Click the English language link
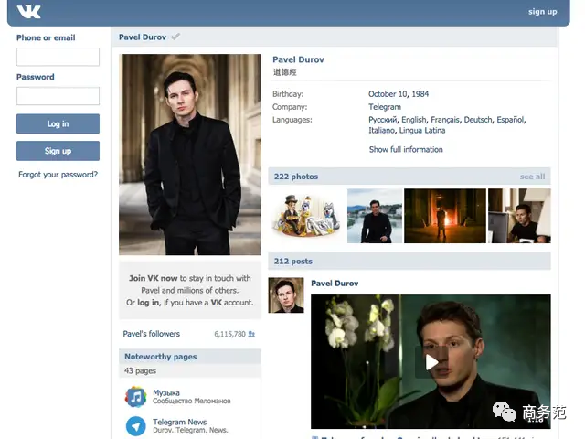The height and width of the screenshot is (439, 585). tap(414, 120)
